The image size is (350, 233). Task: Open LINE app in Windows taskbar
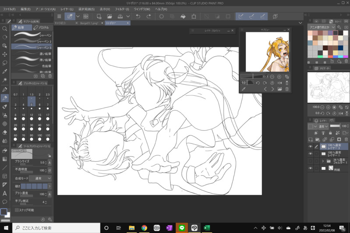pyautogui.click(x=181, y=228)
